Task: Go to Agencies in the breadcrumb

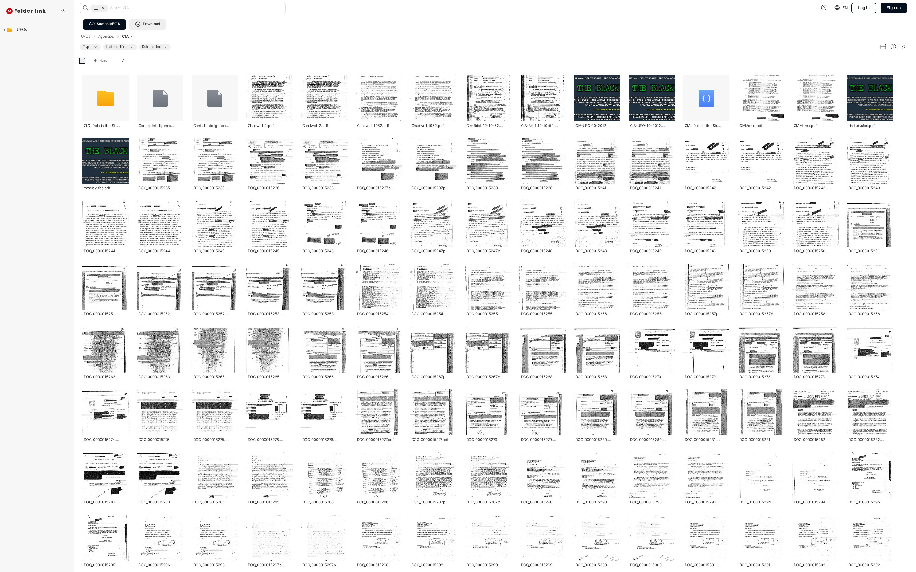Action: point(106,37)
